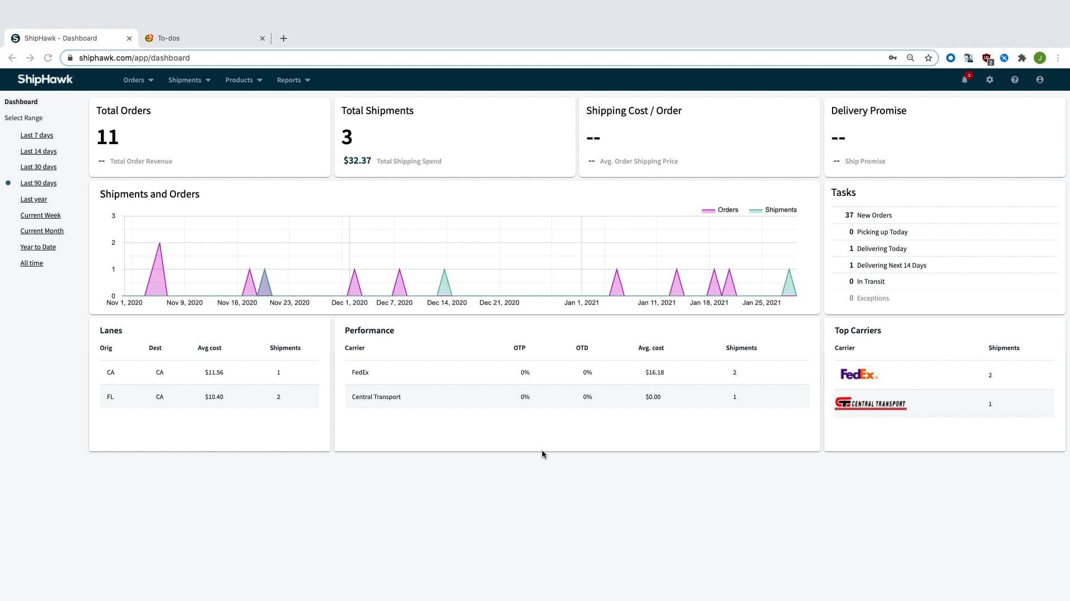Open the user account icon
This screenshot has width=1070, height=601.
(x=1040, y=80)
